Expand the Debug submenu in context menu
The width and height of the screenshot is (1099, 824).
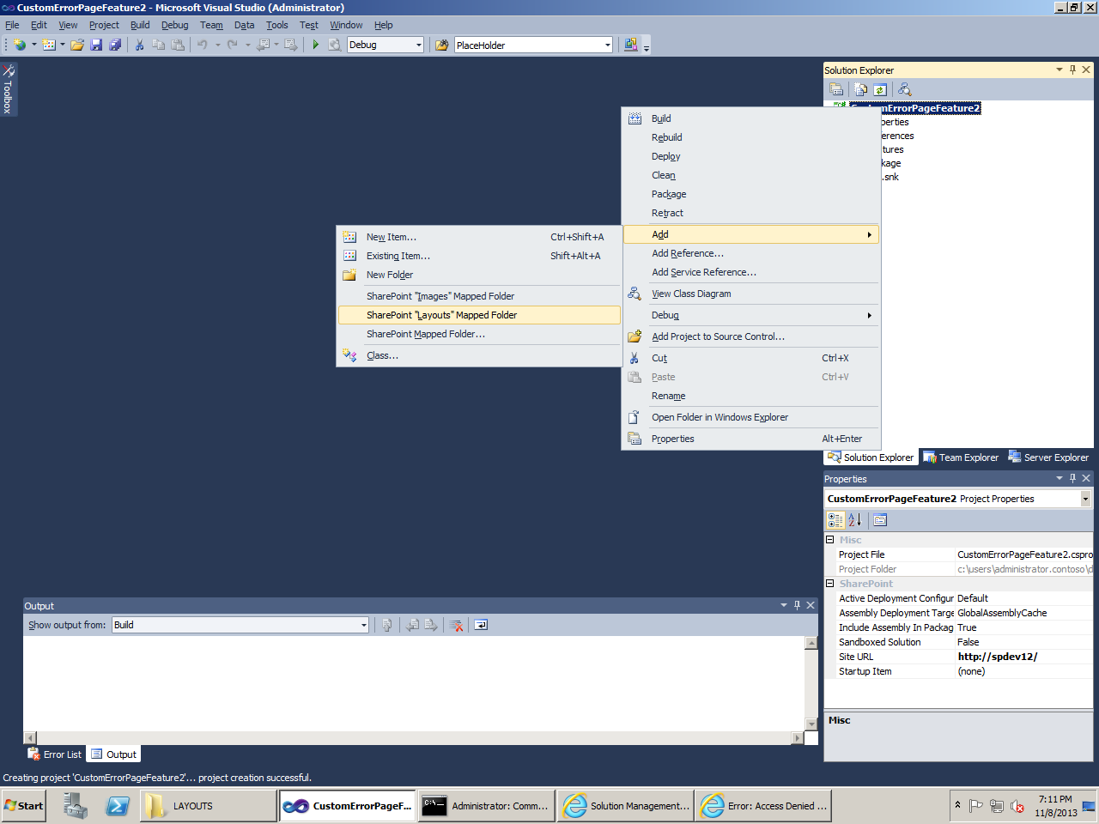(x=751, y=315)
